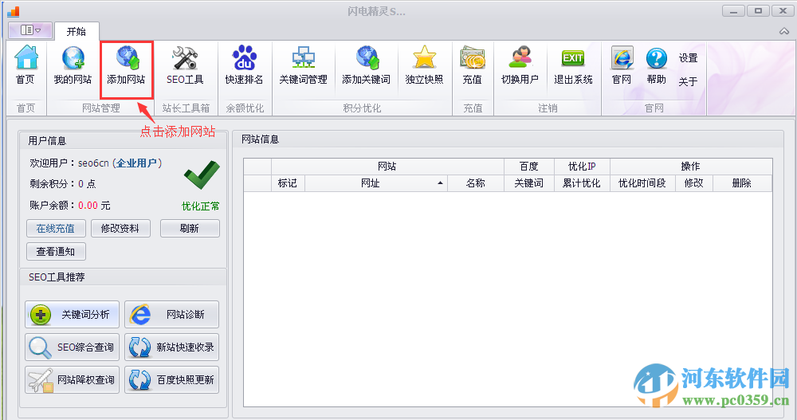Image resolution: width=797 pixels, height=420 pixels.
Task: Open 关键词分析 tool button
Action: coord(73,314)
